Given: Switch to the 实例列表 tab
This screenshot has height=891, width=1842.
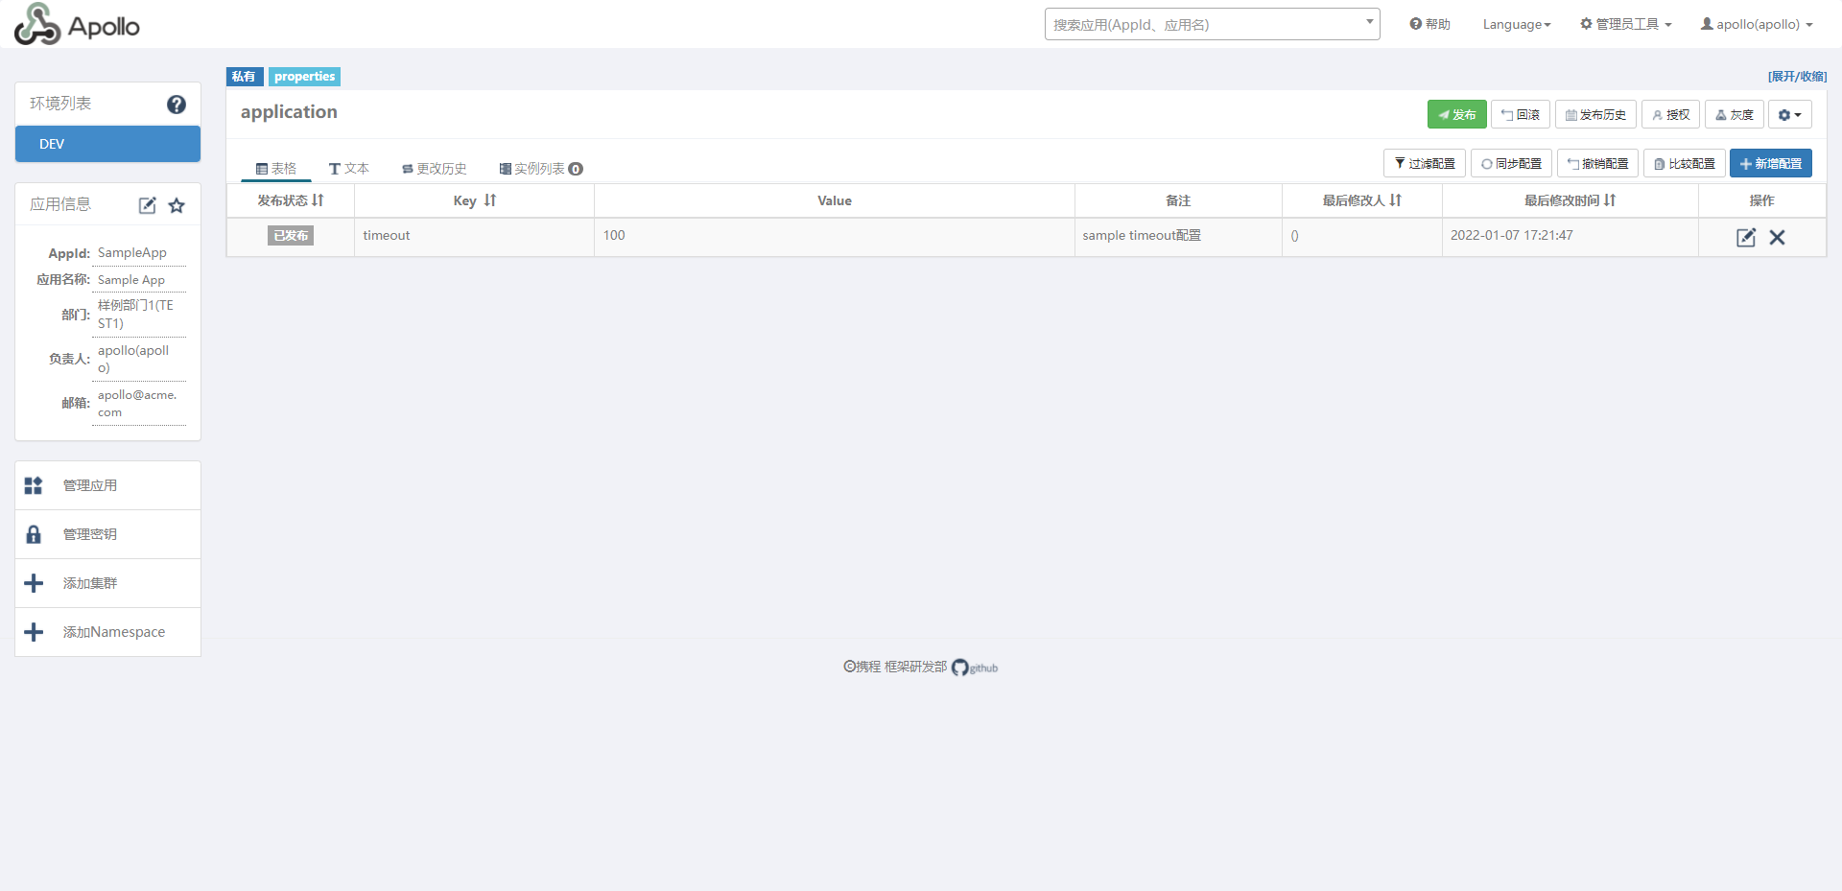Looking at the screenshot, I should coord(541,169).
